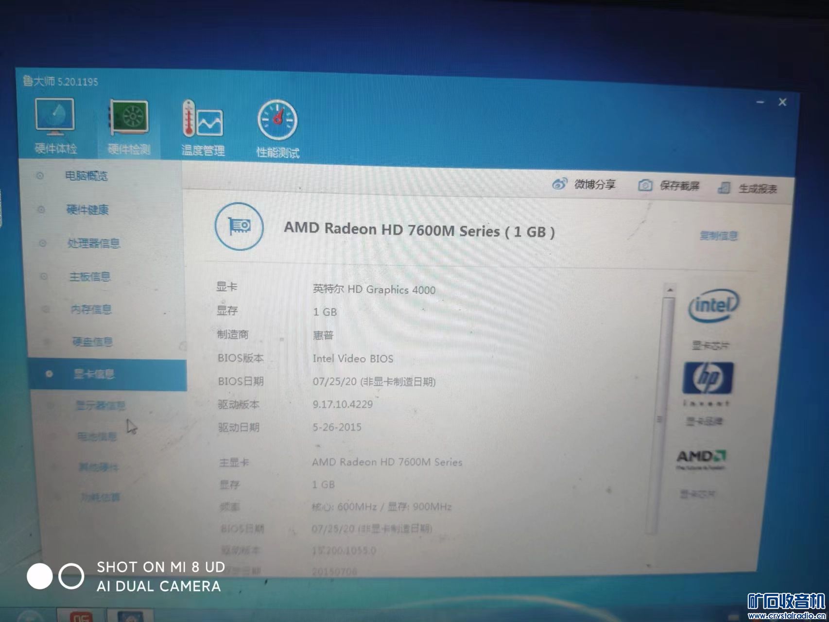Screen dimensions: 829x622
Task: Click the scrollbar up arrow
Action: [x=670, y=290]
